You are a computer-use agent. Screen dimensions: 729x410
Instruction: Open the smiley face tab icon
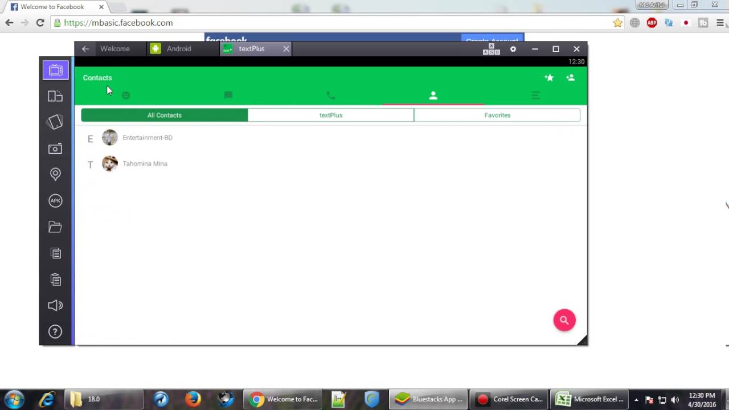[126, 95]
